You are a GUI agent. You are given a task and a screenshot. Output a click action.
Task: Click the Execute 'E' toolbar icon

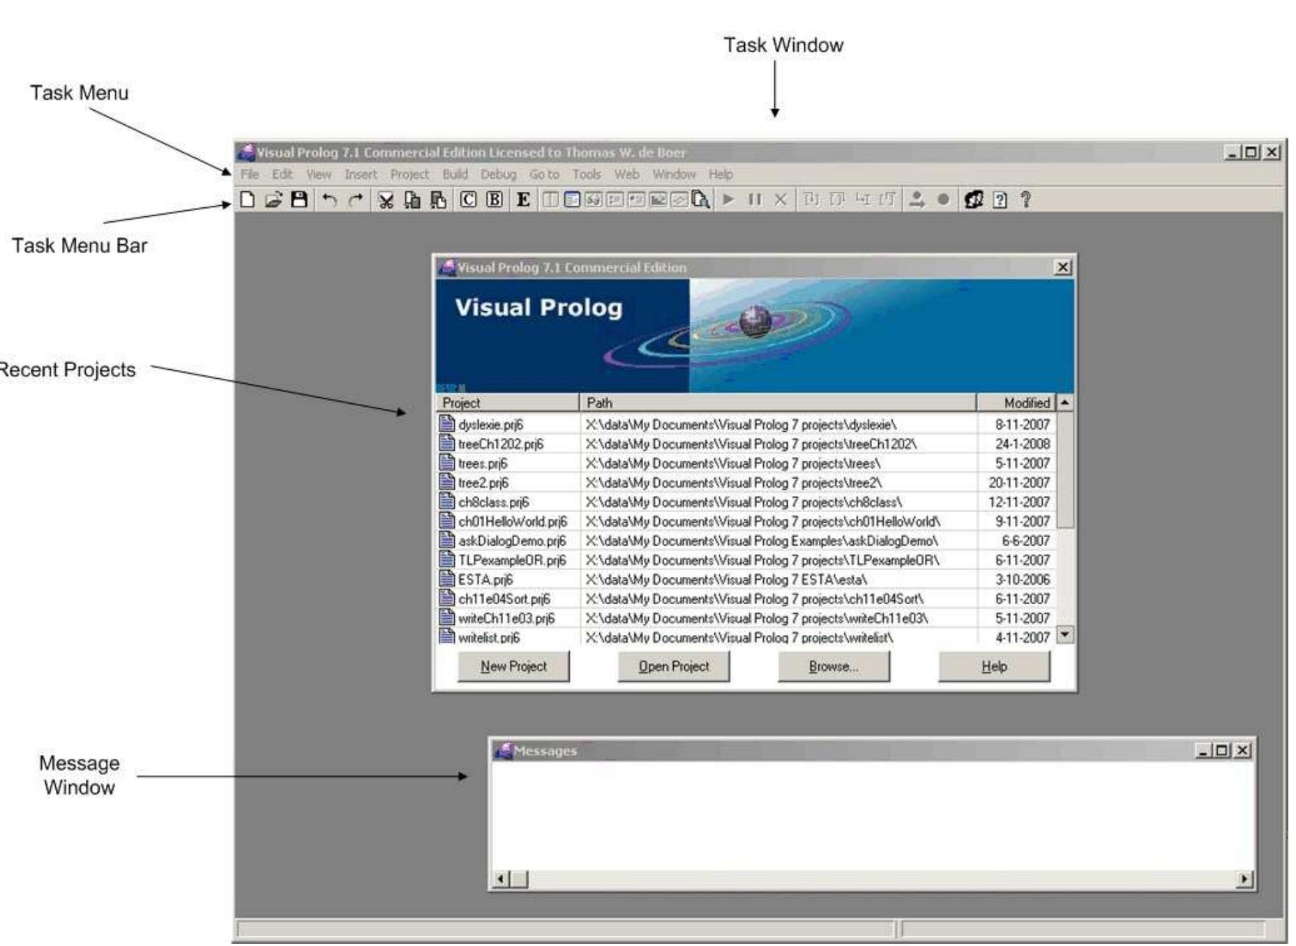coord(522,200)
